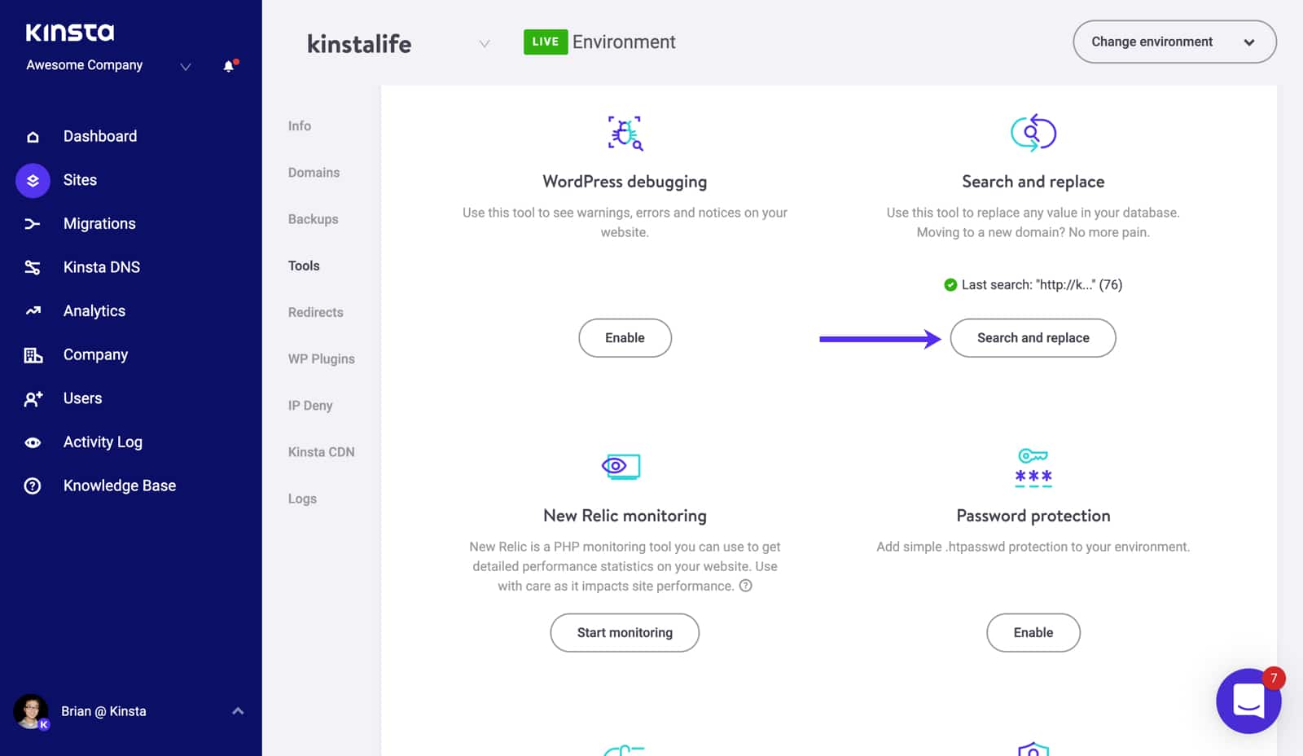The image size is (1303, 756).
Task: Select the Activity Log eye icon
Action: click(33, 442)
